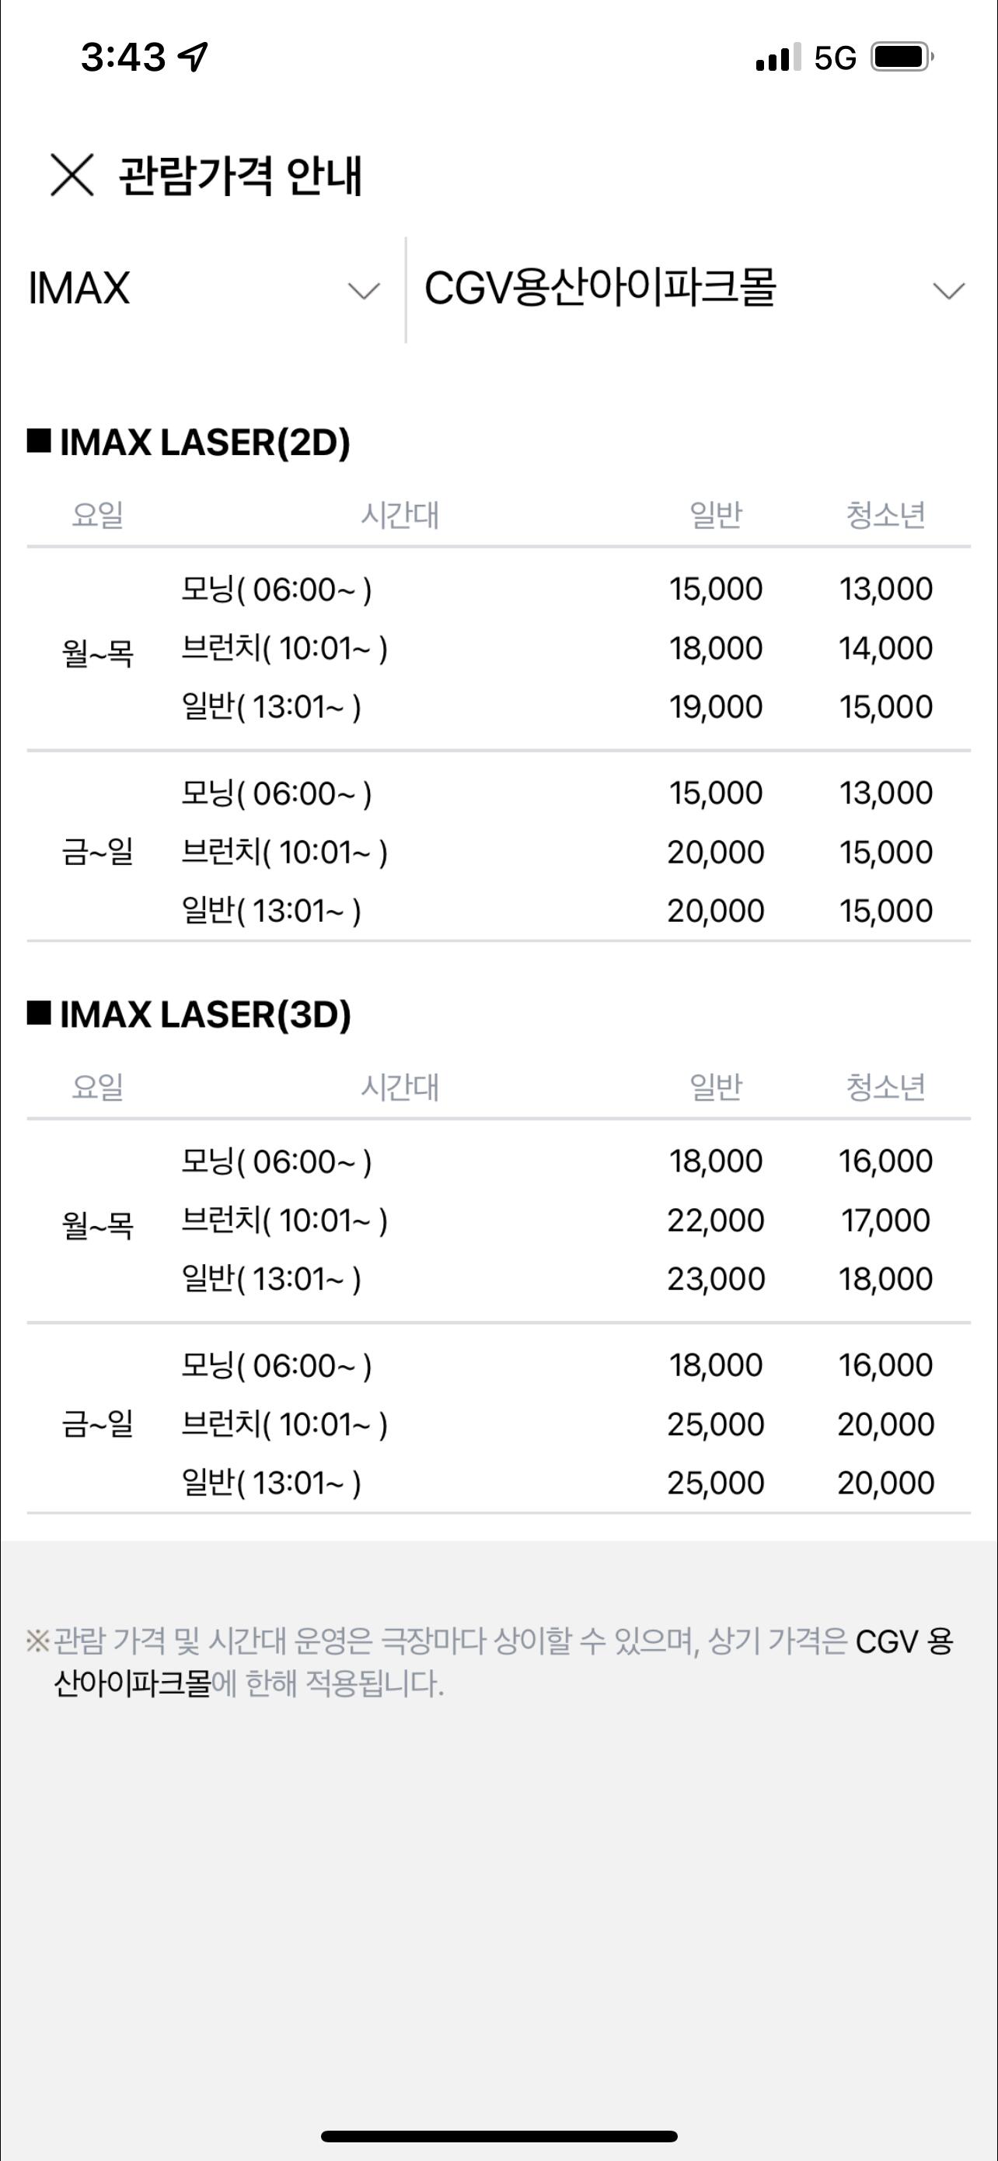This screenshot has width=998, height=2161.
Task: Tap the CGV용산아이파크몰 theater name
Action: tap(600, 288)
